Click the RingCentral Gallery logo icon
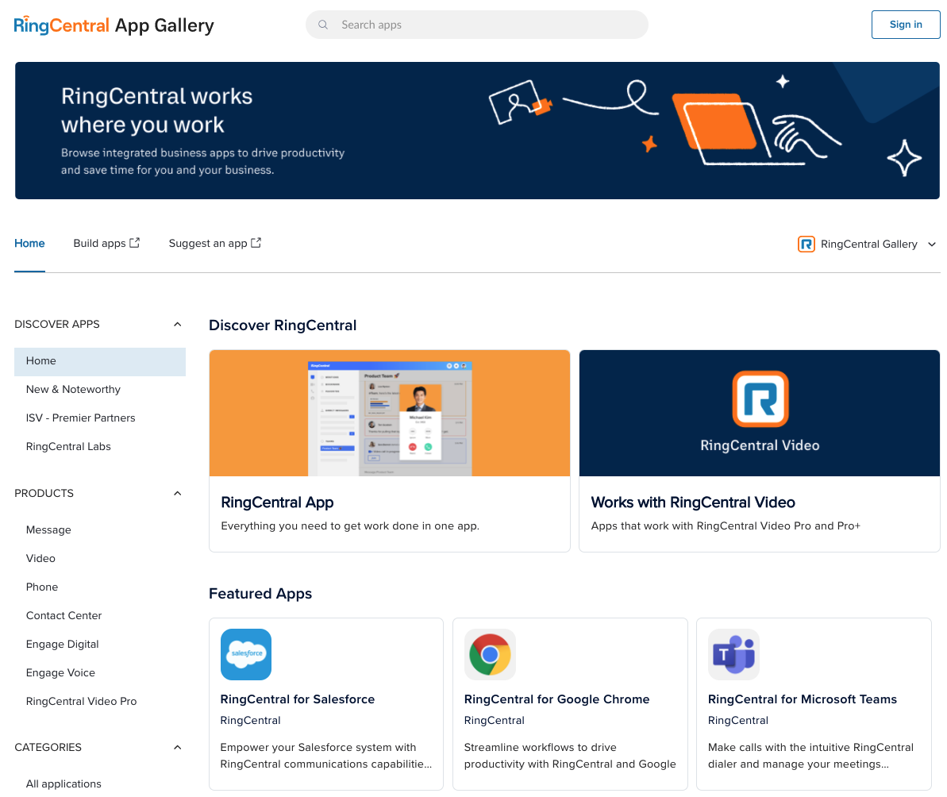 point(806,244)
